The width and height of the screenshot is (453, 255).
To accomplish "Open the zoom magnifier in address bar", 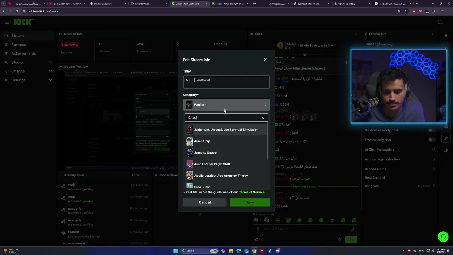I will (x=399, y=11).
